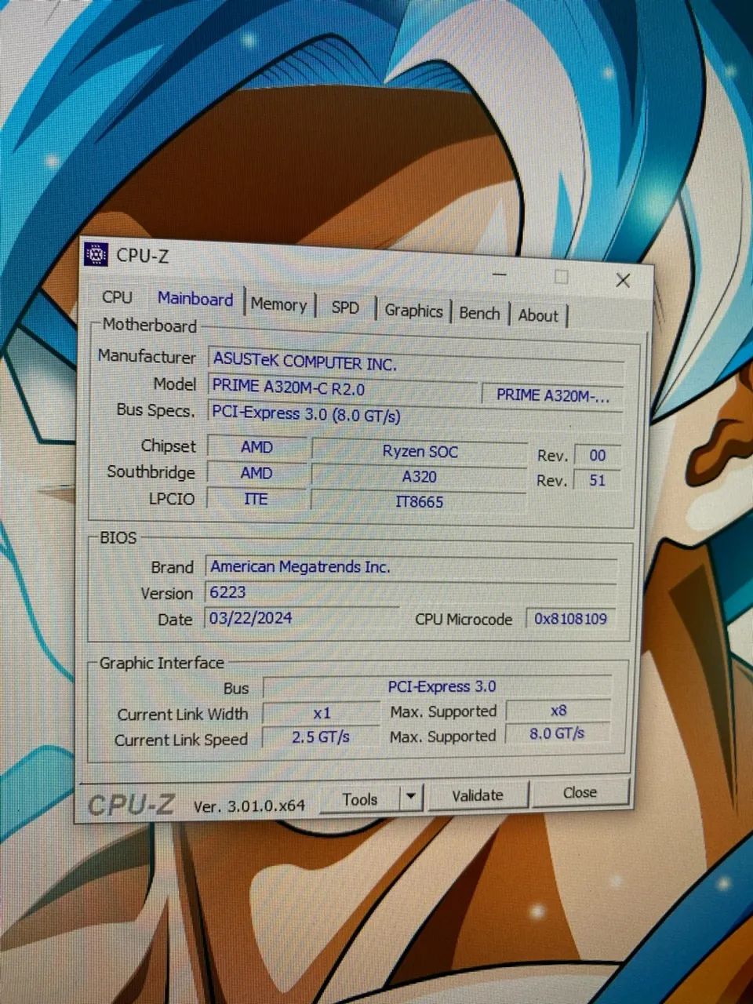This screenshot has height=1004, width=753.
Task: Switch to the Bench tab
Action: [479, 313]
